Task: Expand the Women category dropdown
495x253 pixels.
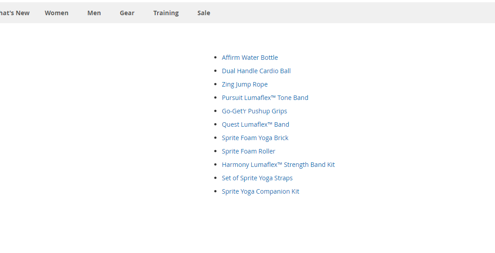Action: click(x=56, y=13)
